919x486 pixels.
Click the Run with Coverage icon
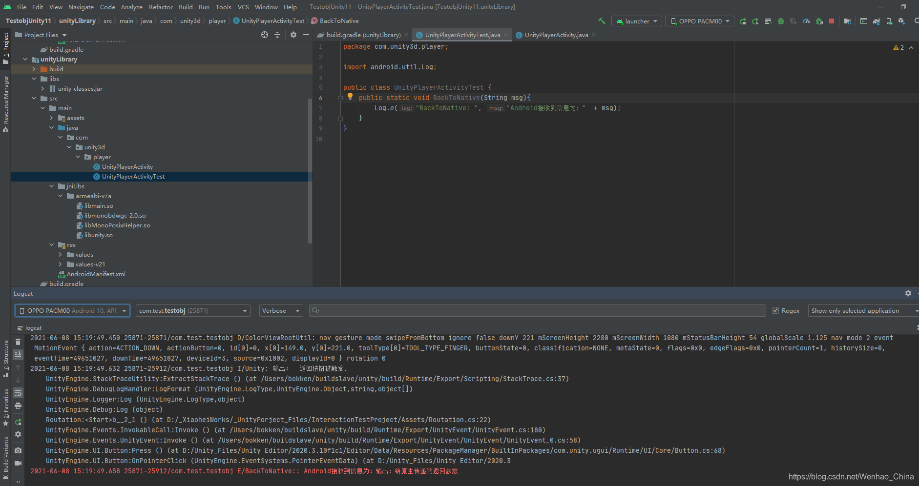click(x=794, y=21)
